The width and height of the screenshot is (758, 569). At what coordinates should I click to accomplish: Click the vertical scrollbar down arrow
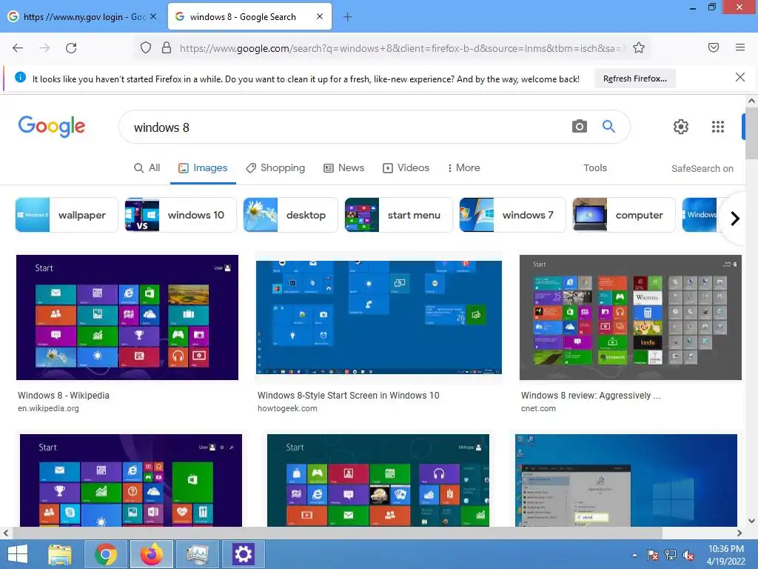[751, 521]
